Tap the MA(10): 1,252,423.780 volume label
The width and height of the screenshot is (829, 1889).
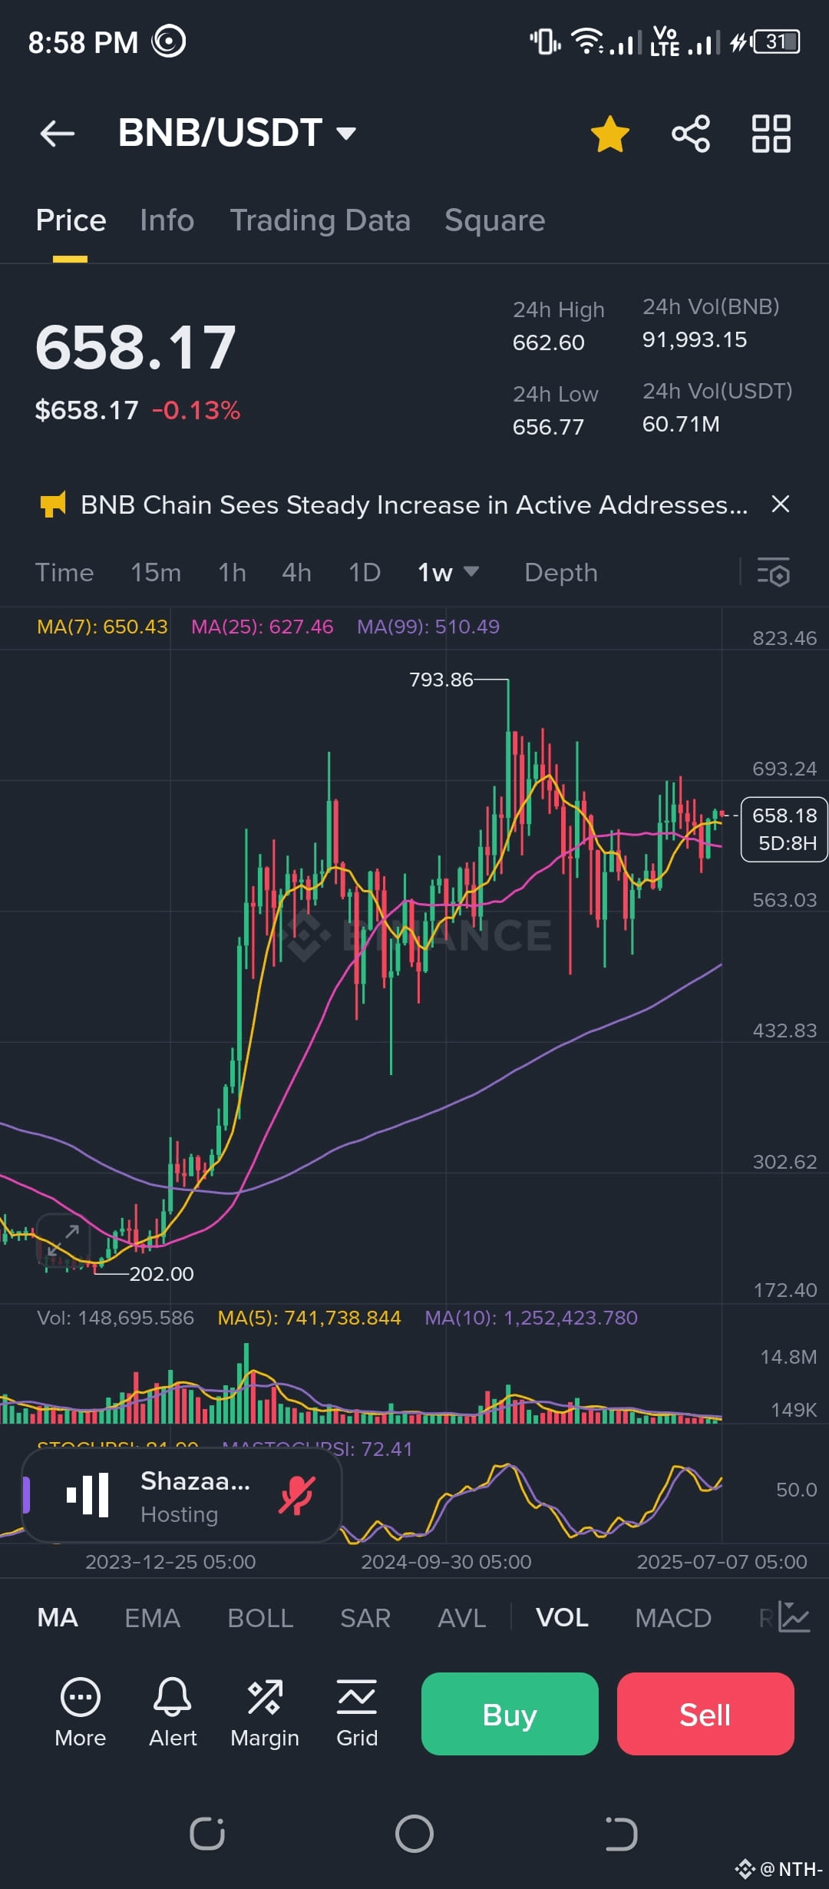click(531, 1318)
